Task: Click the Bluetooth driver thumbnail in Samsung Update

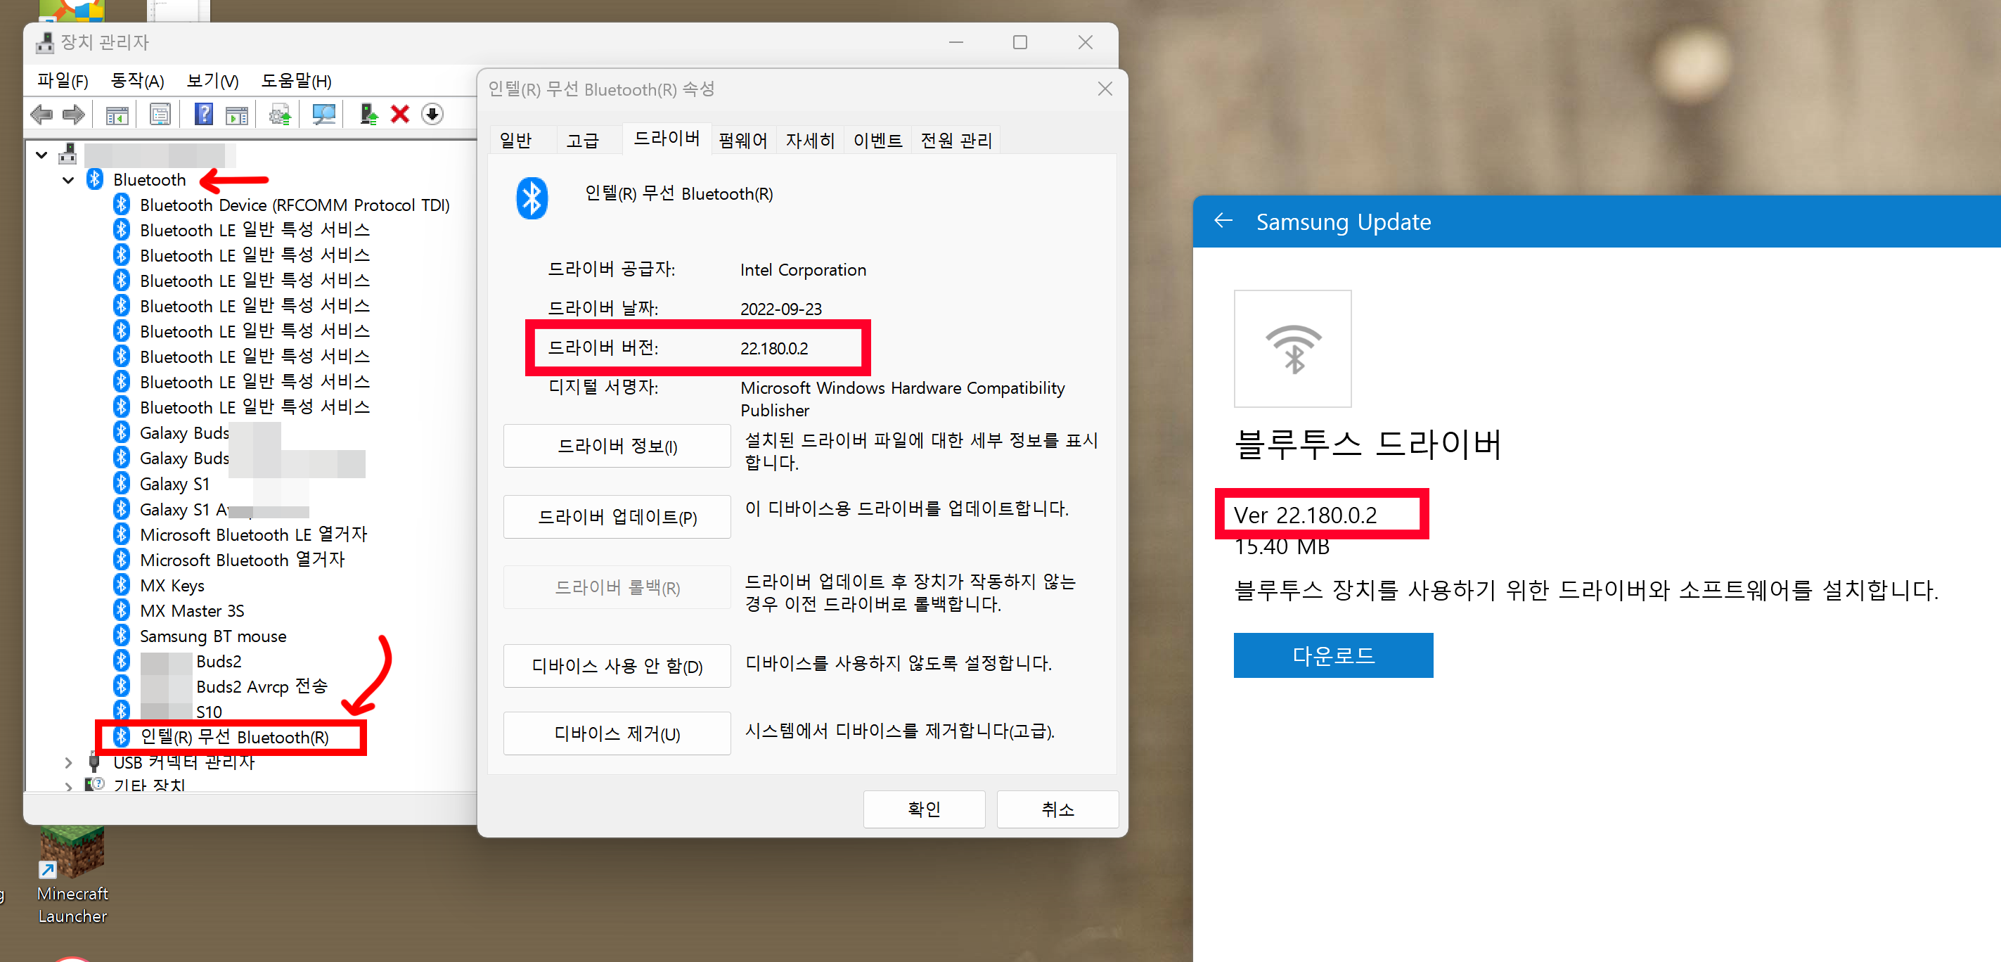Action: (1292, 349)
